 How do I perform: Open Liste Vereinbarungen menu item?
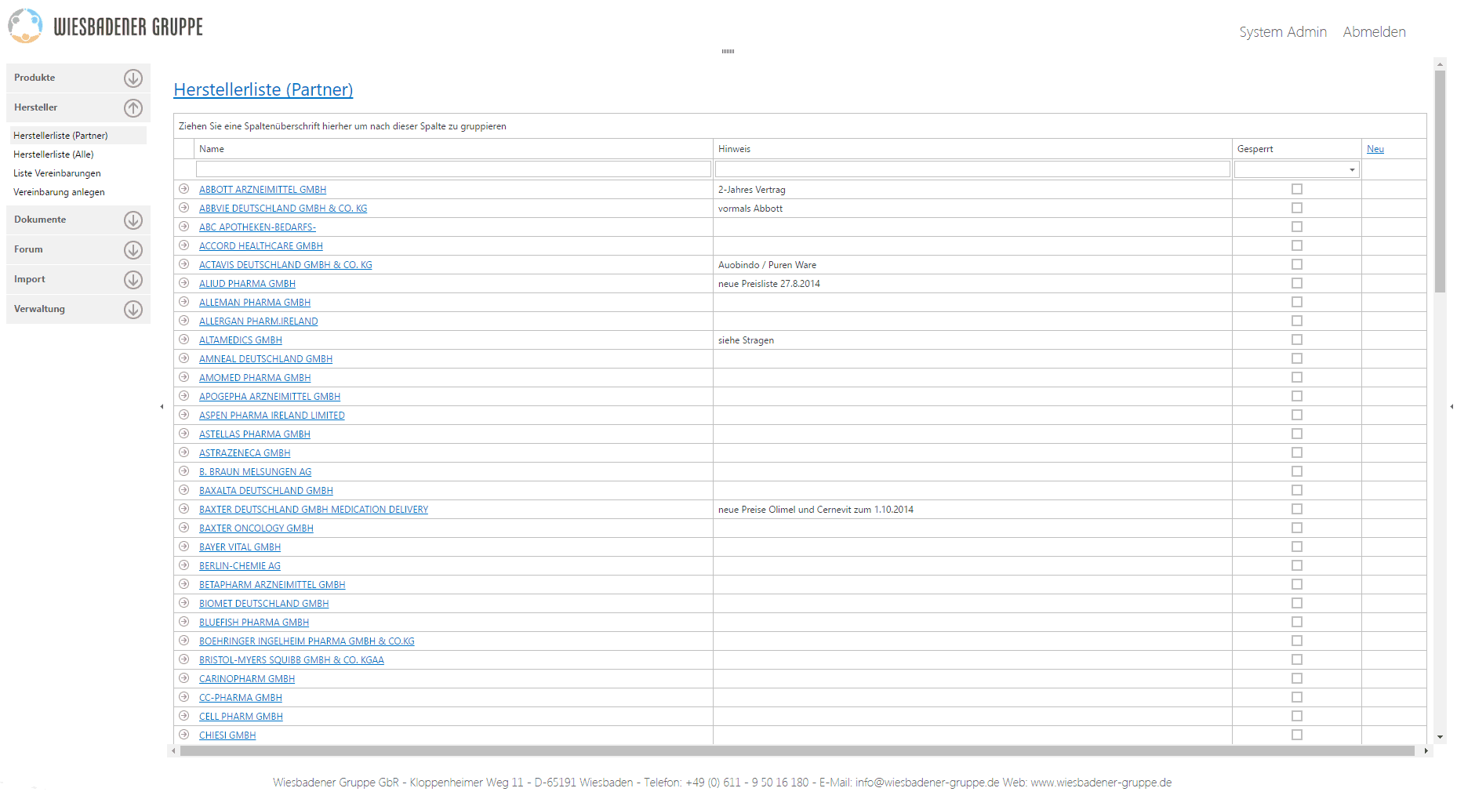(x=57, y=173)
